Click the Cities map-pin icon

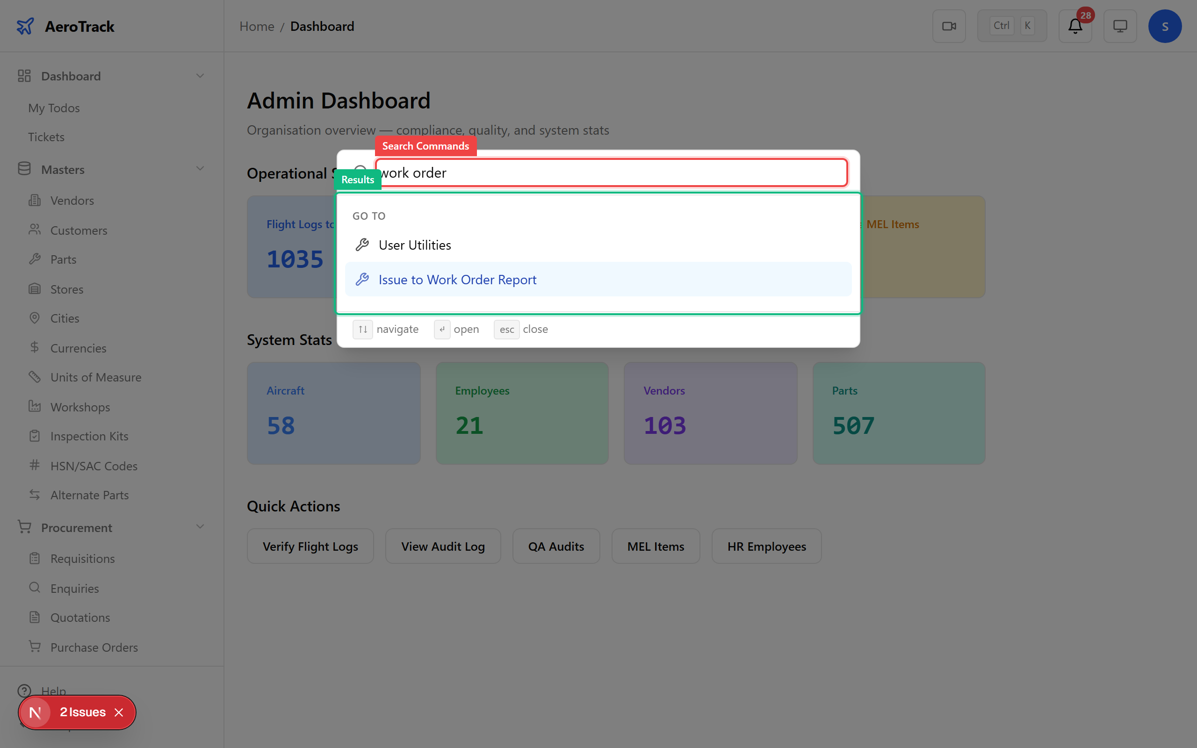(x=34, y=317)
